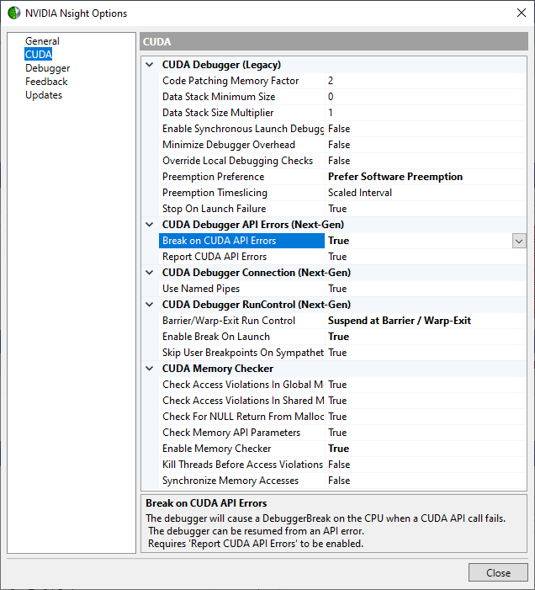The image size is (535, 590).
Task: Select General in the options tree
Action: (x=42, y=41)
